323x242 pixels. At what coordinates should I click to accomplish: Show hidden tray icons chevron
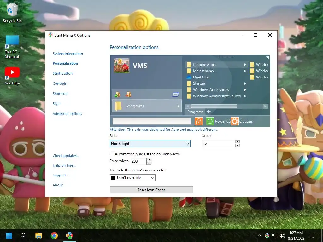pyautogui.click(x=259, y=236)
